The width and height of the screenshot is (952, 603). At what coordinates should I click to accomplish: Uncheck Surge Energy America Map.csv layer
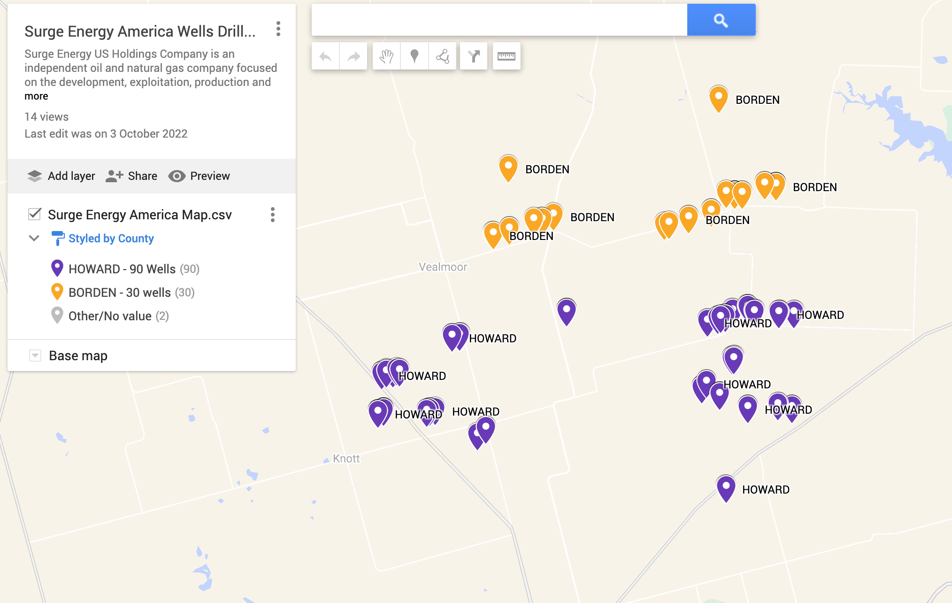click(35, 214)
